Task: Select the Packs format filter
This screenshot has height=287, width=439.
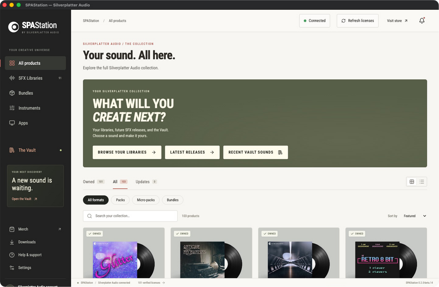Action: pos(120,200)
